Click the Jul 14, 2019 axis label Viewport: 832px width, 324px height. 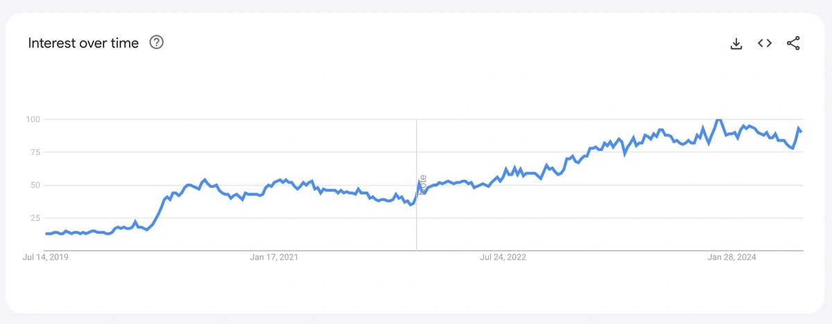click(x=46, y=258)
